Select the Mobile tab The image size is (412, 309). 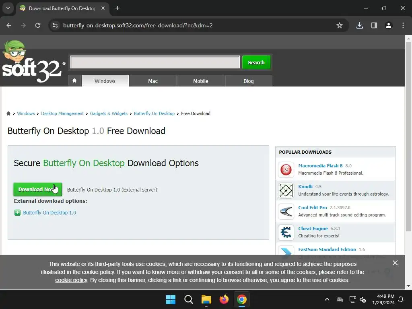(201, 81)
